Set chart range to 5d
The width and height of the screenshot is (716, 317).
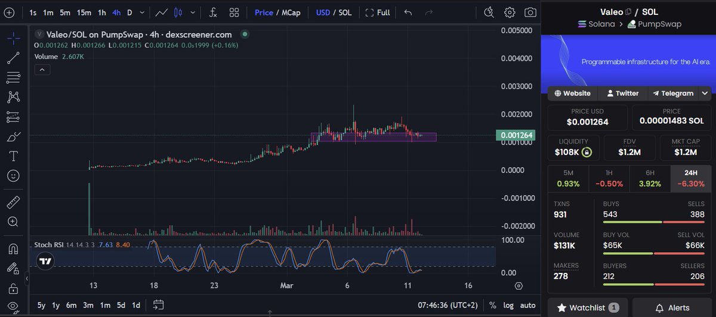click(121, 305)
